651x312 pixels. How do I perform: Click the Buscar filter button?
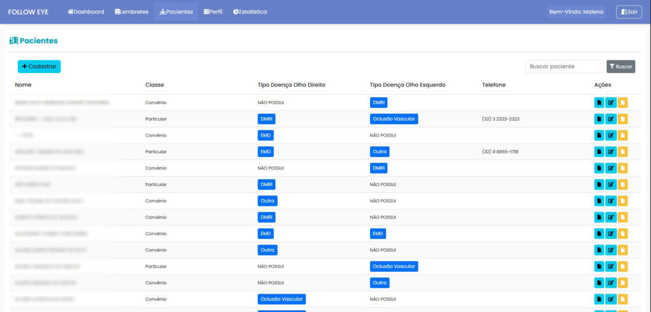coord(620,67)
